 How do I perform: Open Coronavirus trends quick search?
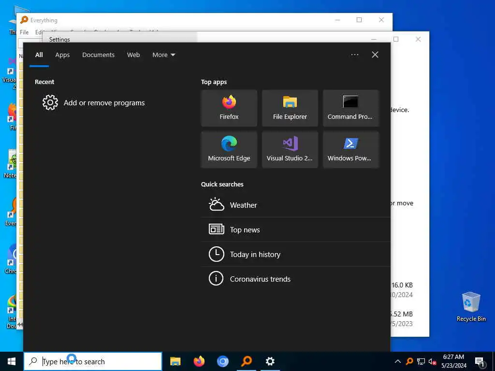click(295, 279)
